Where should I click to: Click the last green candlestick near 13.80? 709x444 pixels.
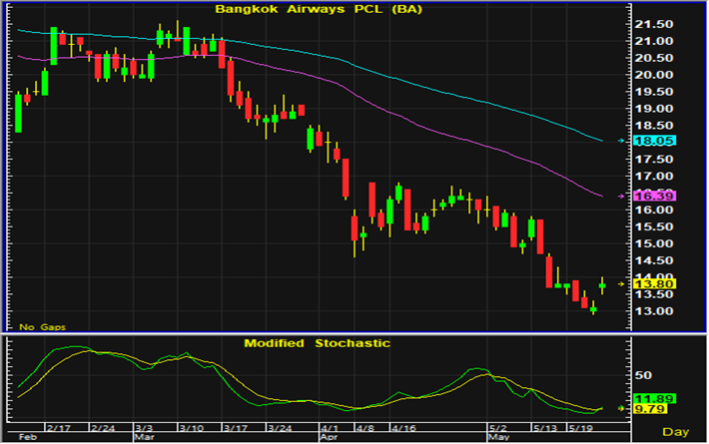coord(602,285)
